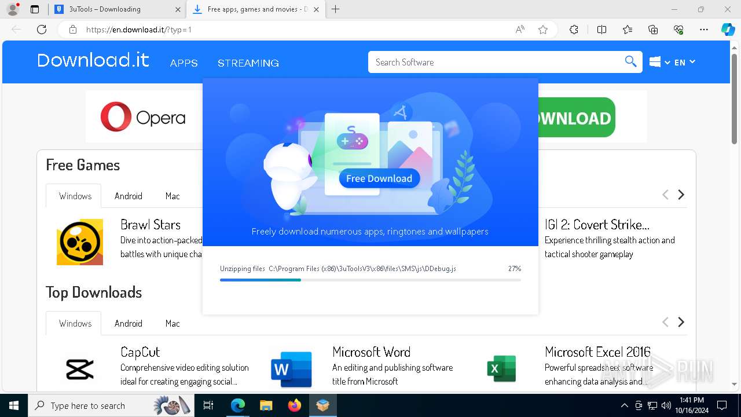Open the STREAMING menu
Screen dimensions: 741x417
point(248,63)
